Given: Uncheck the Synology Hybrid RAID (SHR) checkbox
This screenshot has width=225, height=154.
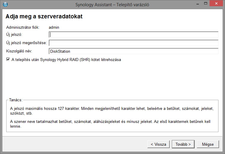Looking at the screenshot, I should 8,59.
